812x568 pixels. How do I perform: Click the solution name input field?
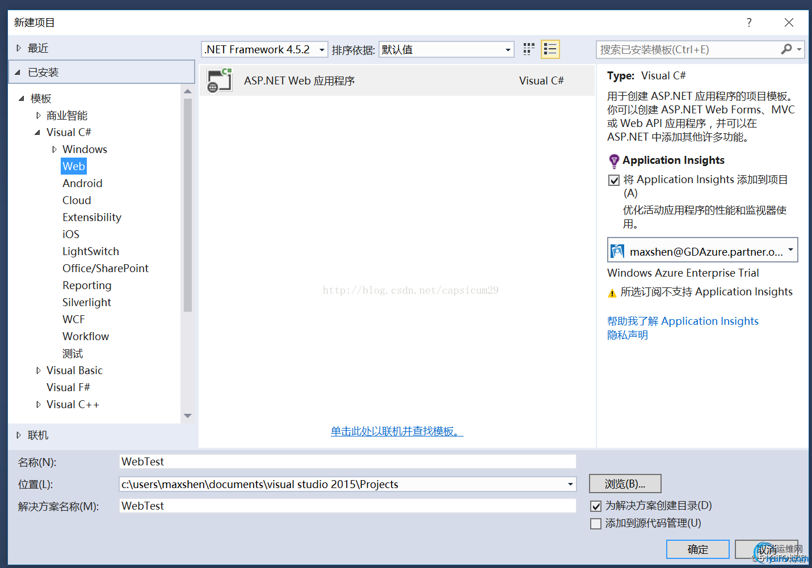click(348, 506)
